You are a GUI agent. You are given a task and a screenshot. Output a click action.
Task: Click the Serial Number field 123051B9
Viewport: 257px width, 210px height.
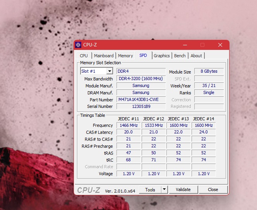coord(141,106)
